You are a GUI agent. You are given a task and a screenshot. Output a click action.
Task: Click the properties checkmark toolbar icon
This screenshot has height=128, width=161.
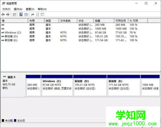point(37,14)
